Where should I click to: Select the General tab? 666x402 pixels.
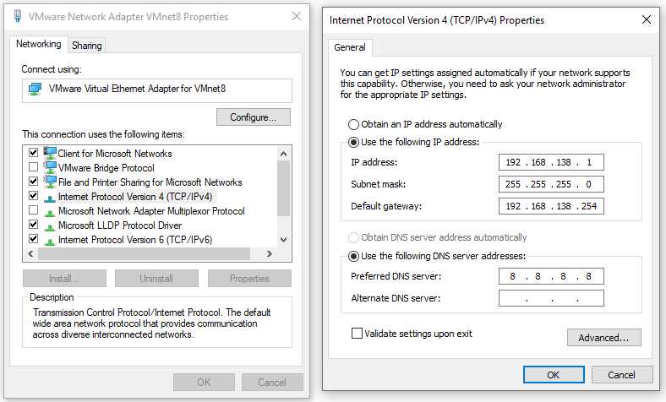coord(350,47)
